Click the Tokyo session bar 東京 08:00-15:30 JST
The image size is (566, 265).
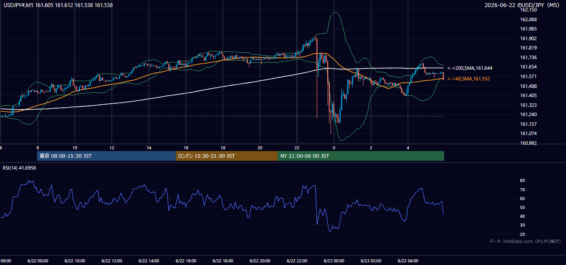click(106, 156)
